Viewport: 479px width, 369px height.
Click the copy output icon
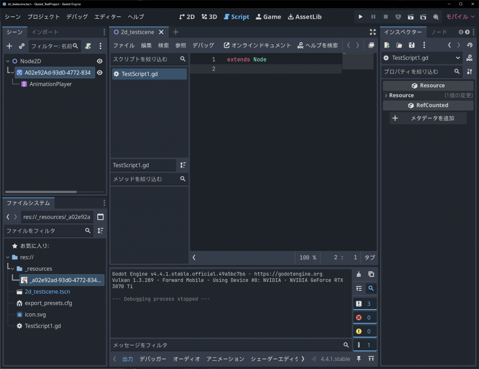[371, 274]
